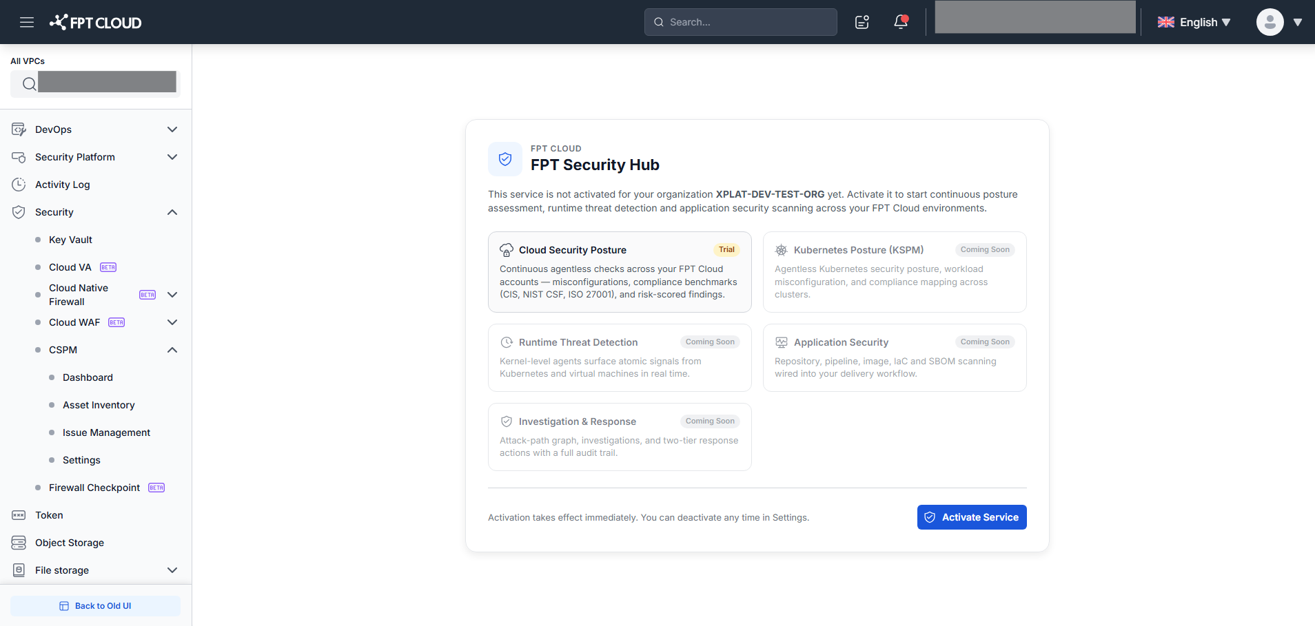Image resolution: width=1315 pixels, height=626 pixels.
Task: Click the VPC search magnifier icon
Action: (29, 84)
